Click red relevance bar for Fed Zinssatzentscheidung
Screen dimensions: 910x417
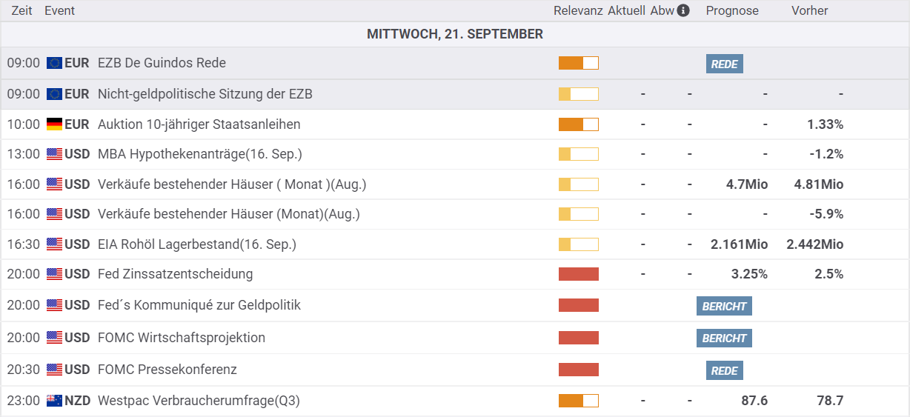578,274
